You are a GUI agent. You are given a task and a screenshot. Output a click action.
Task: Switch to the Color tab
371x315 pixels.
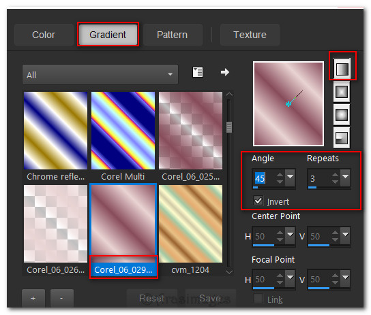(44, 35)
